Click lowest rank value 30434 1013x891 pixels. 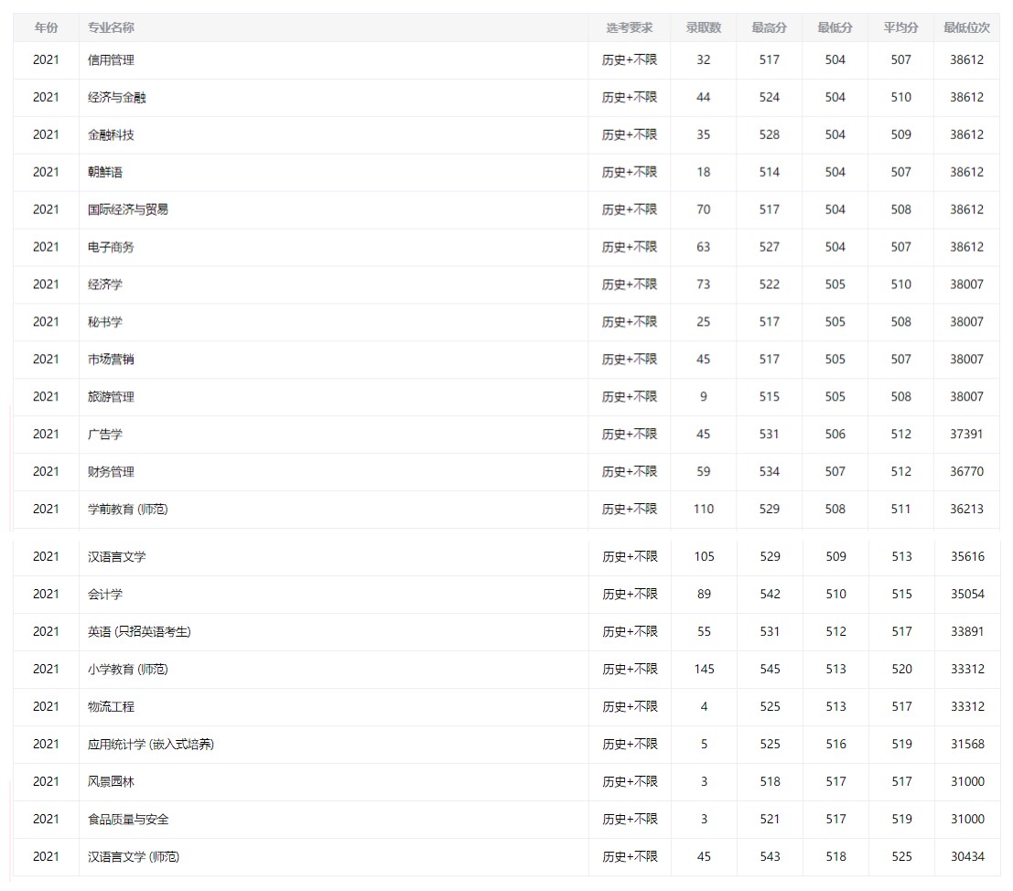[967, 857]
